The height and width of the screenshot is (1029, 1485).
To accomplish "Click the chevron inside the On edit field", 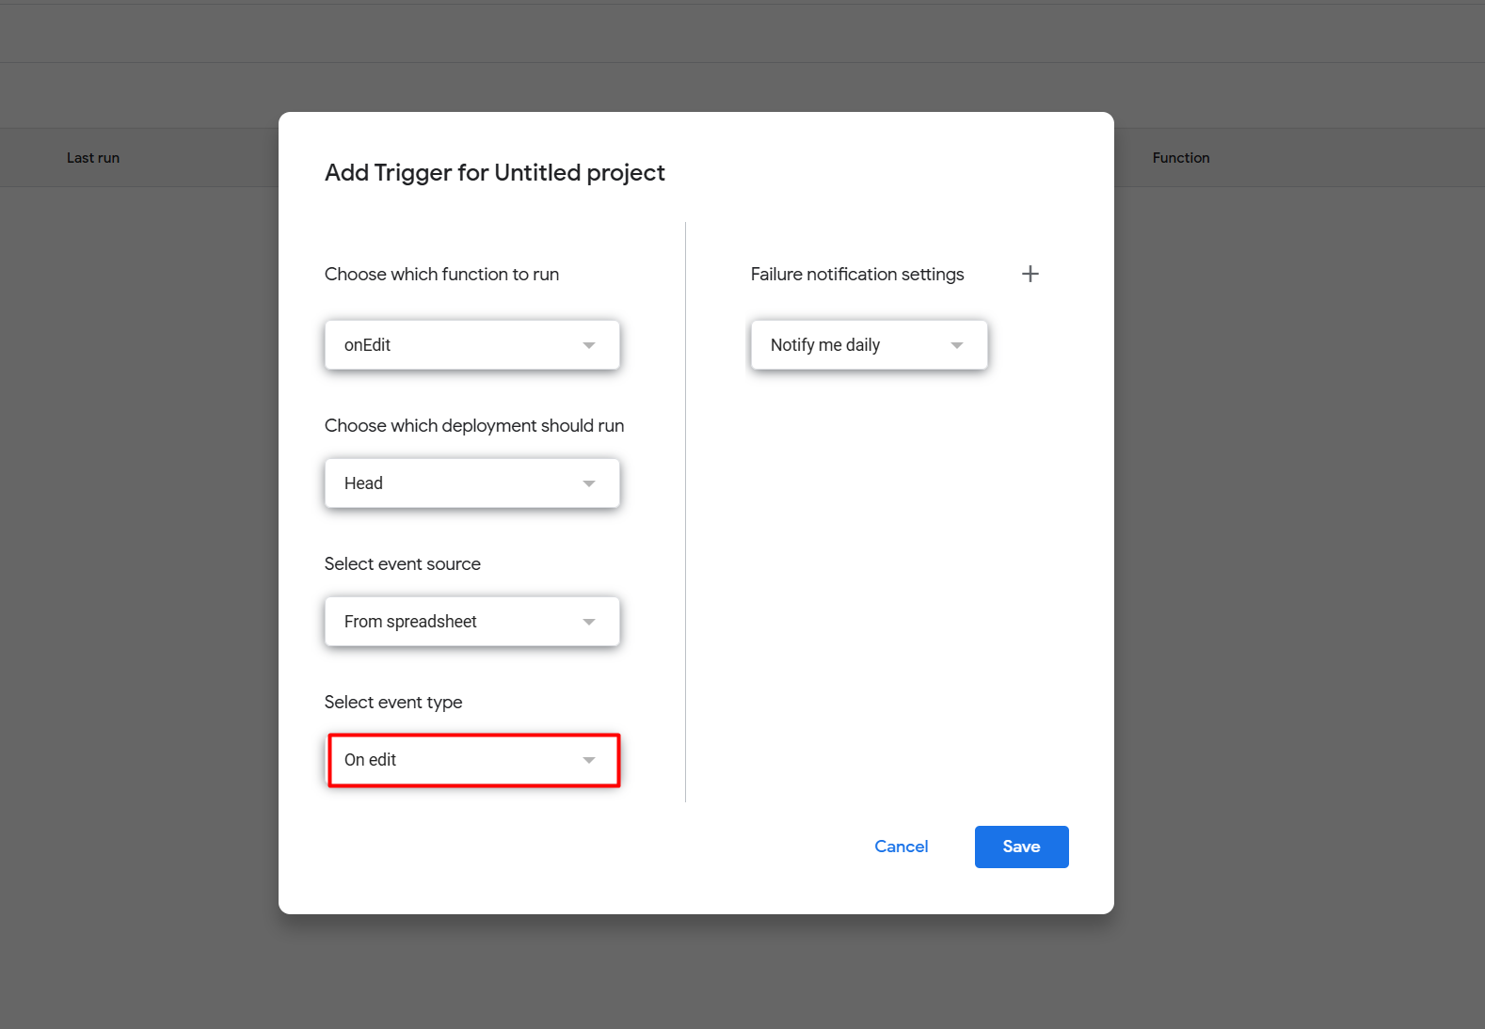I will (x=589, y=759).
